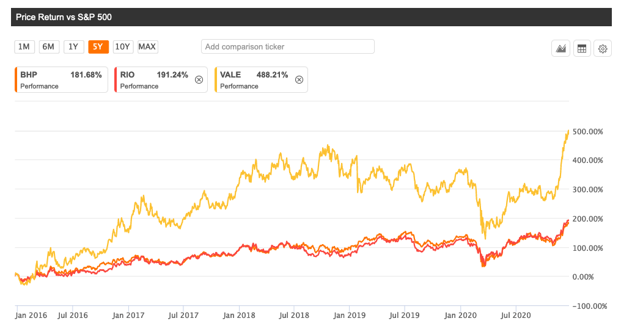Click the -100.00% y-axis label

pos(589,306)
